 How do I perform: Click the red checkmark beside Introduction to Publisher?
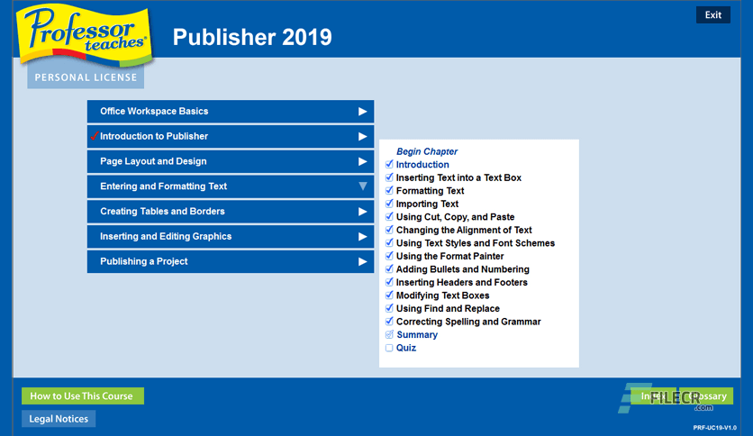click(94, 136)
